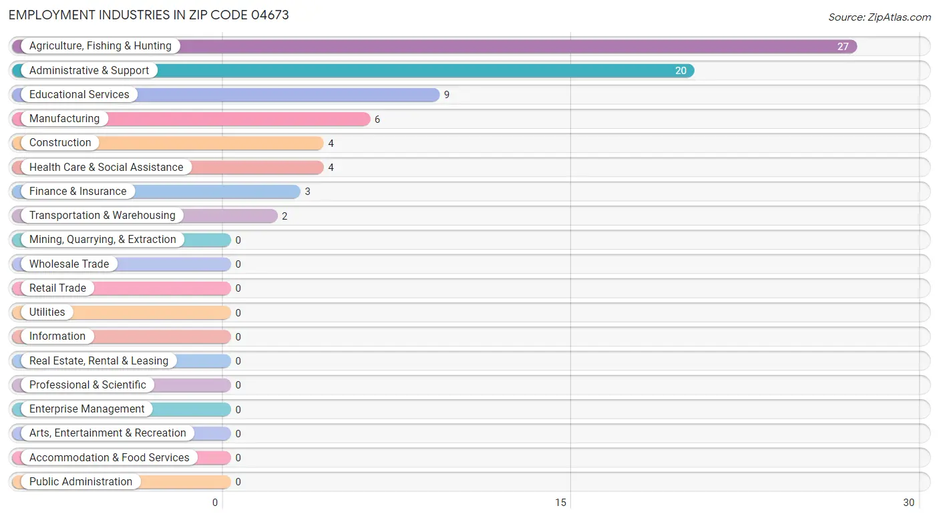Click the value 6 beside Manufacturing
The height and width of the screenshot is (518, 939).
[x=377, y=119]
